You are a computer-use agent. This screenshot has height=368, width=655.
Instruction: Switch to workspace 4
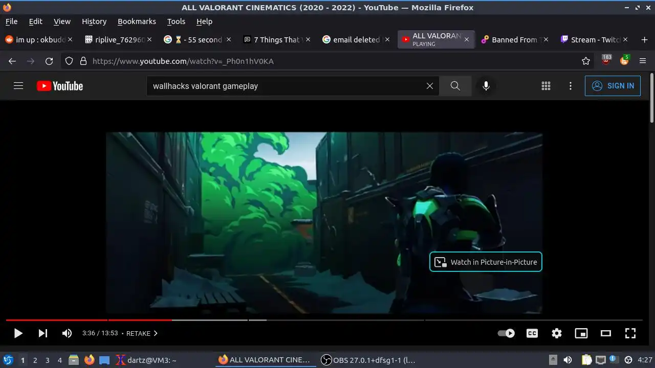(x=59, y=360)
